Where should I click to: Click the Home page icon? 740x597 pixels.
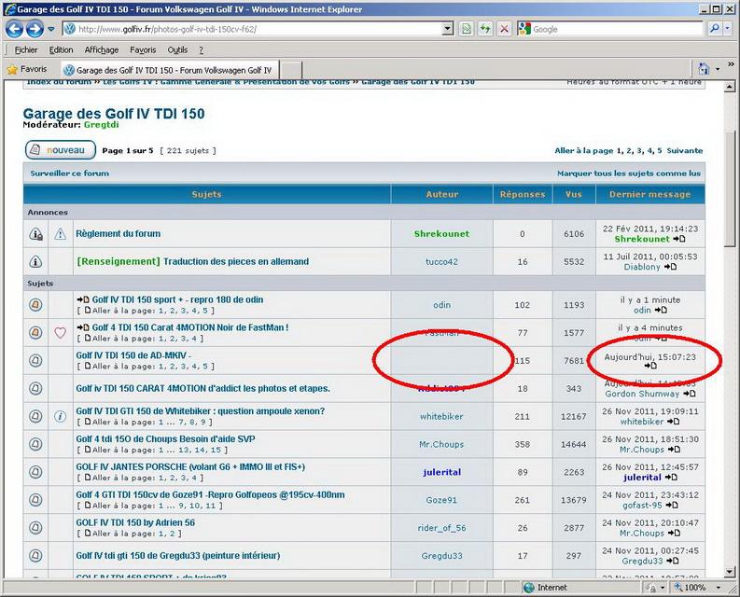tap(704, 69)
